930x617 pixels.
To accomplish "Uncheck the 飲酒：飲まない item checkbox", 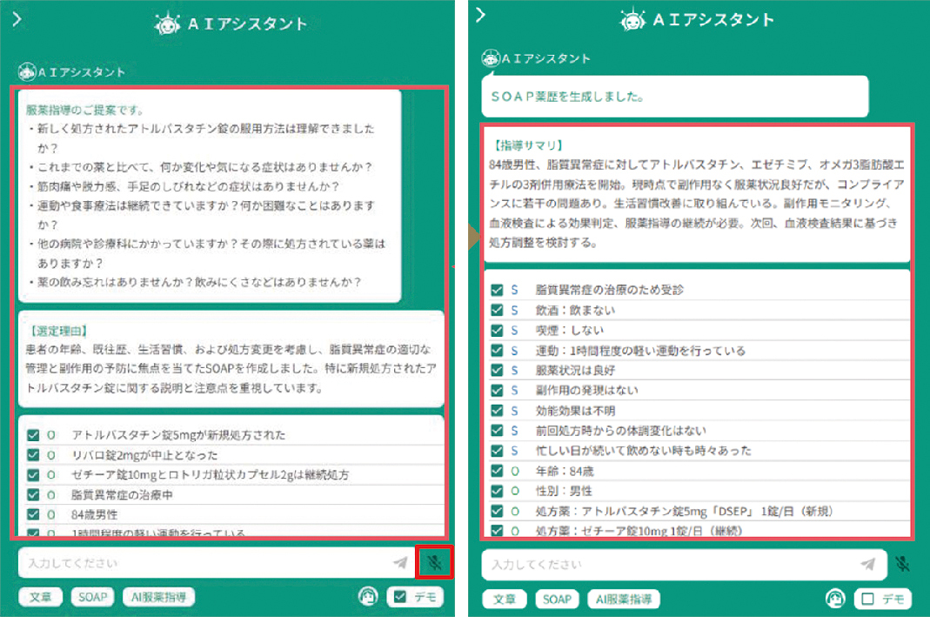I will (x=497, y=310).
